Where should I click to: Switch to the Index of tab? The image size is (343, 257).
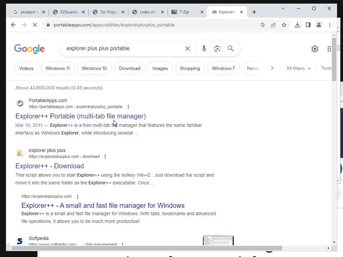[x=148, y=12]
